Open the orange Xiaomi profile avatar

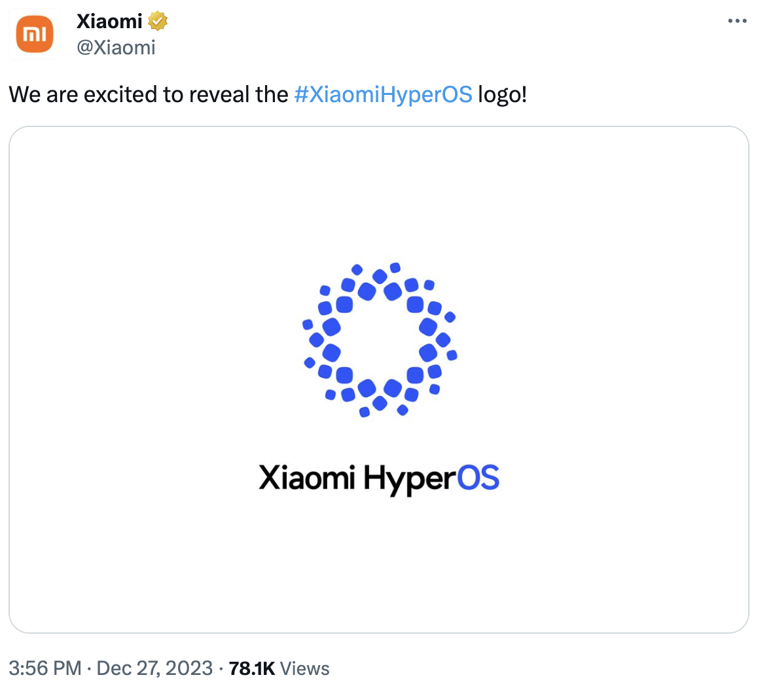tap(34, 34)
